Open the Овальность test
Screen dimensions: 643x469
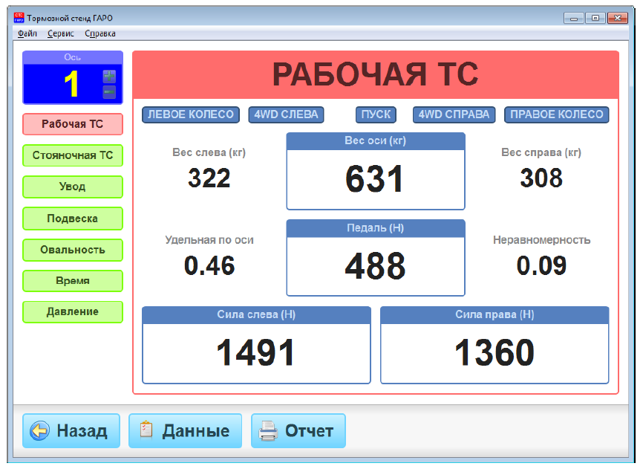click(x=72, y=250)
